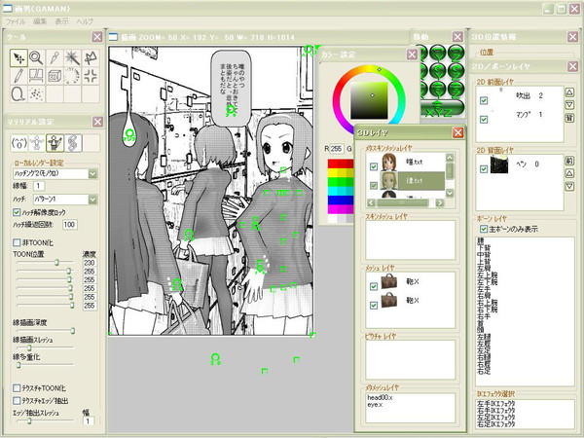Viewport: 584px width, 438px height.
Task: Open the ヘルプ menu
Action: [85, 21]
